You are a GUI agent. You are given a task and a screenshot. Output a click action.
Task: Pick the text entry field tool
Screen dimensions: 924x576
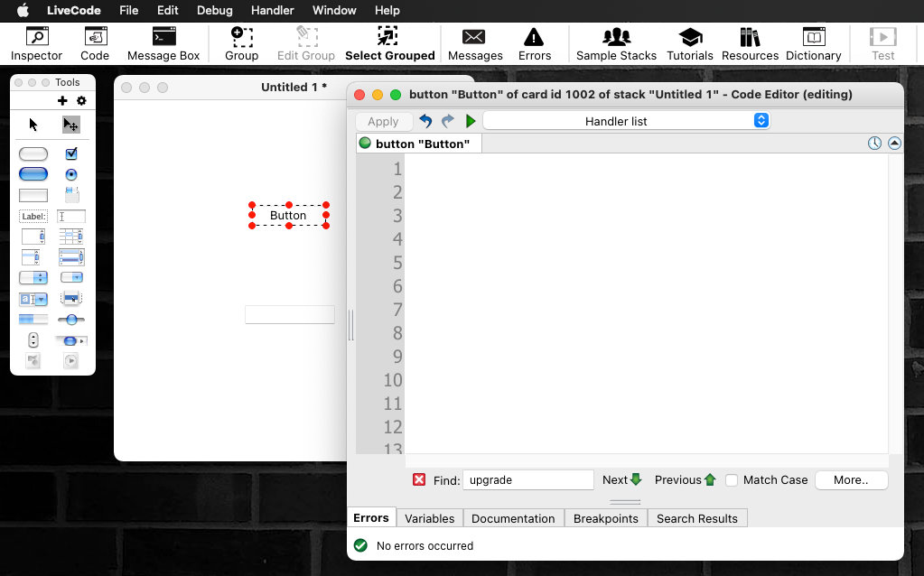[x=71, y=216]
